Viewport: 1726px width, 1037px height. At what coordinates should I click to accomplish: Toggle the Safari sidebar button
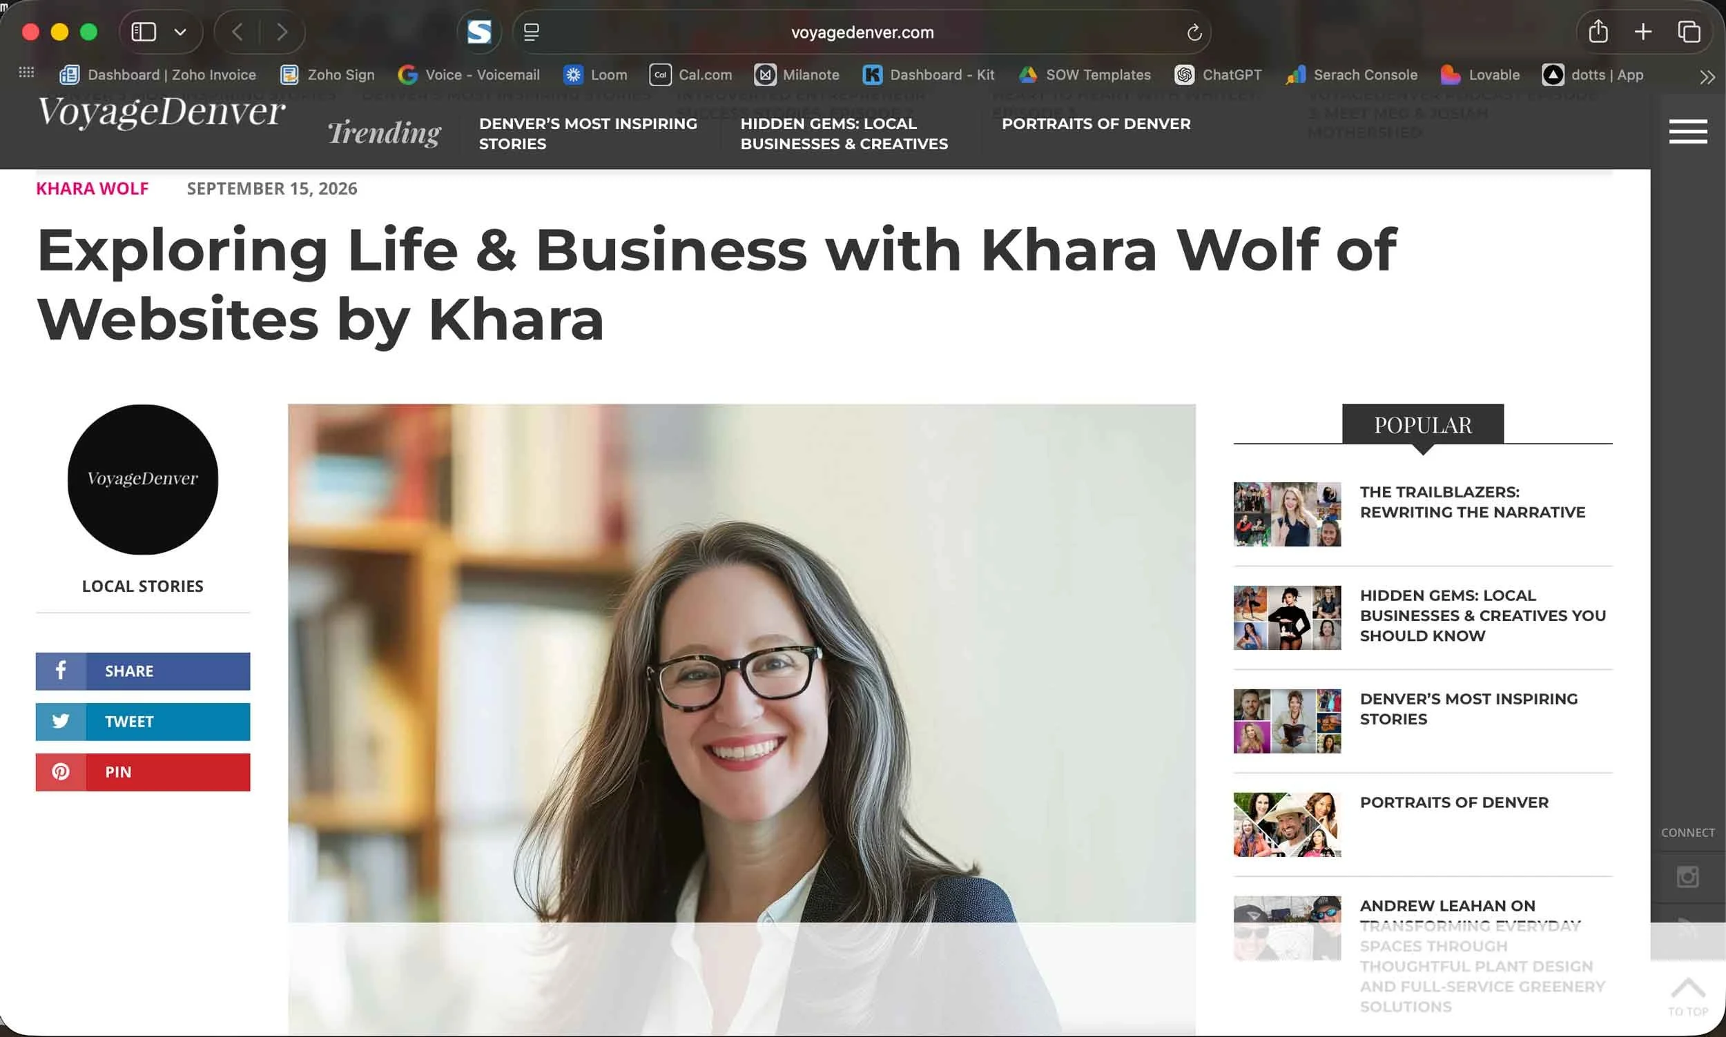click(144, 32)
